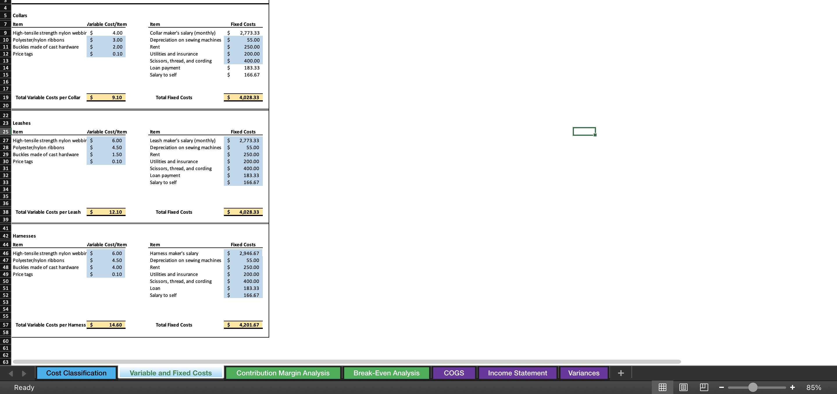Select Harnesses total fixed costs $4,201.67 cell

point(243,325)
